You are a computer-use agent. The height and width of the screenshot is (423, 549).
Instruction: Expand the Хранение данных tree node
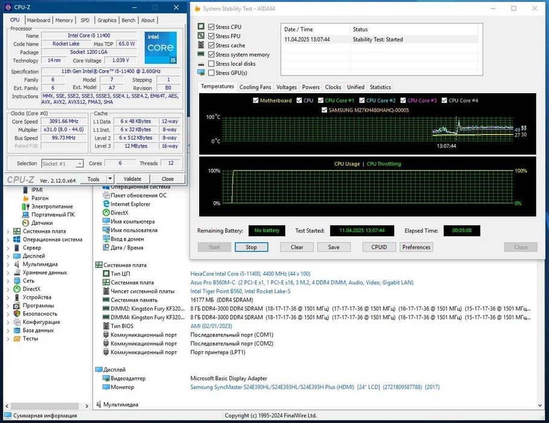coord(8,273)
